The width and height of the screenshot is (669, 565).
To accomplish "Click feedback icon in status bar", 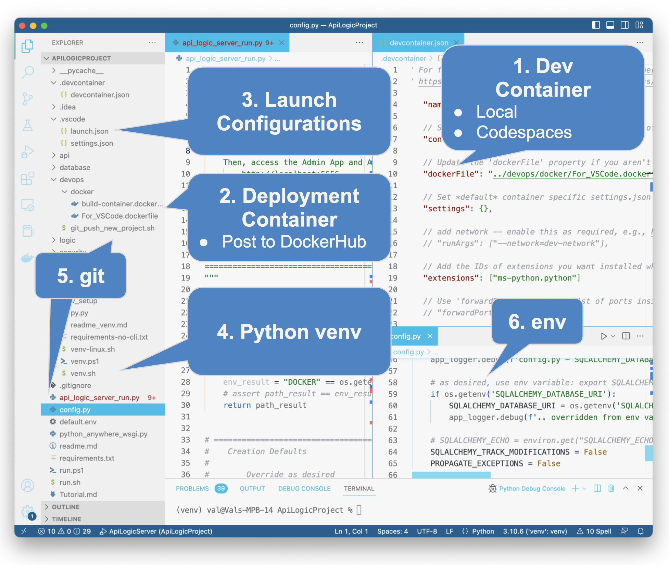I will [624, 531].
